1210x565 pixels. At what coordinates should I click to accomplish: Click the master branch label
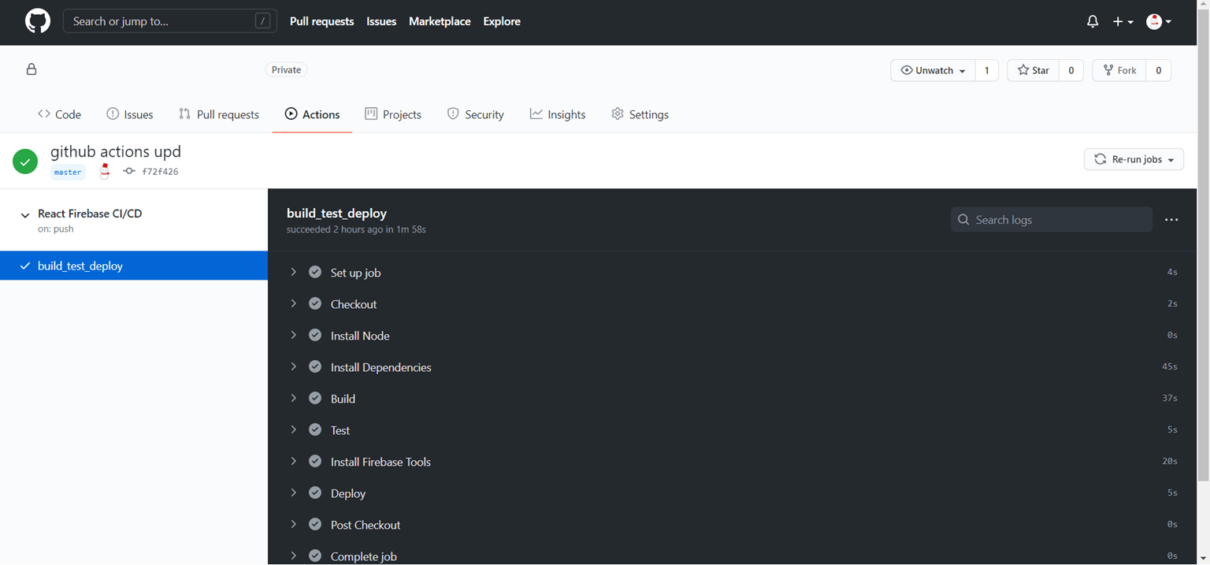pyautogui.click(x=68, y=172)
